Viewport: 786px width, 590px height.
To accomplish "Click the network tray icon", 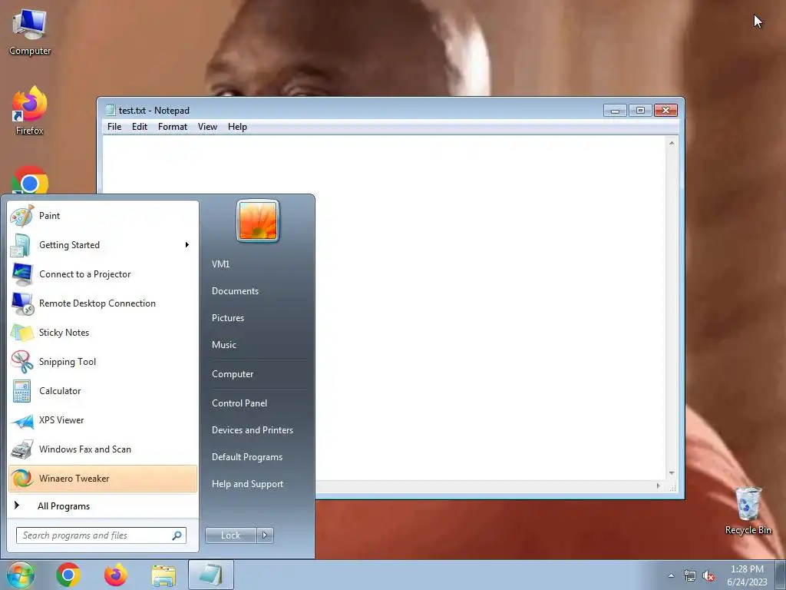I will point(690,576).
